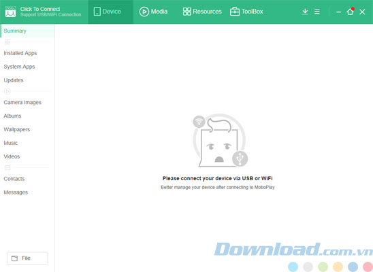Open Albums section
Viewport: 373px width, 272px height.
click(12, 116)
